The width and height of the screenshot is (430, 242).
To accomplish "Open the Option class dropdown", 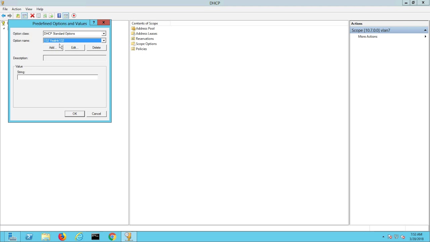I will tap(104, 34).
